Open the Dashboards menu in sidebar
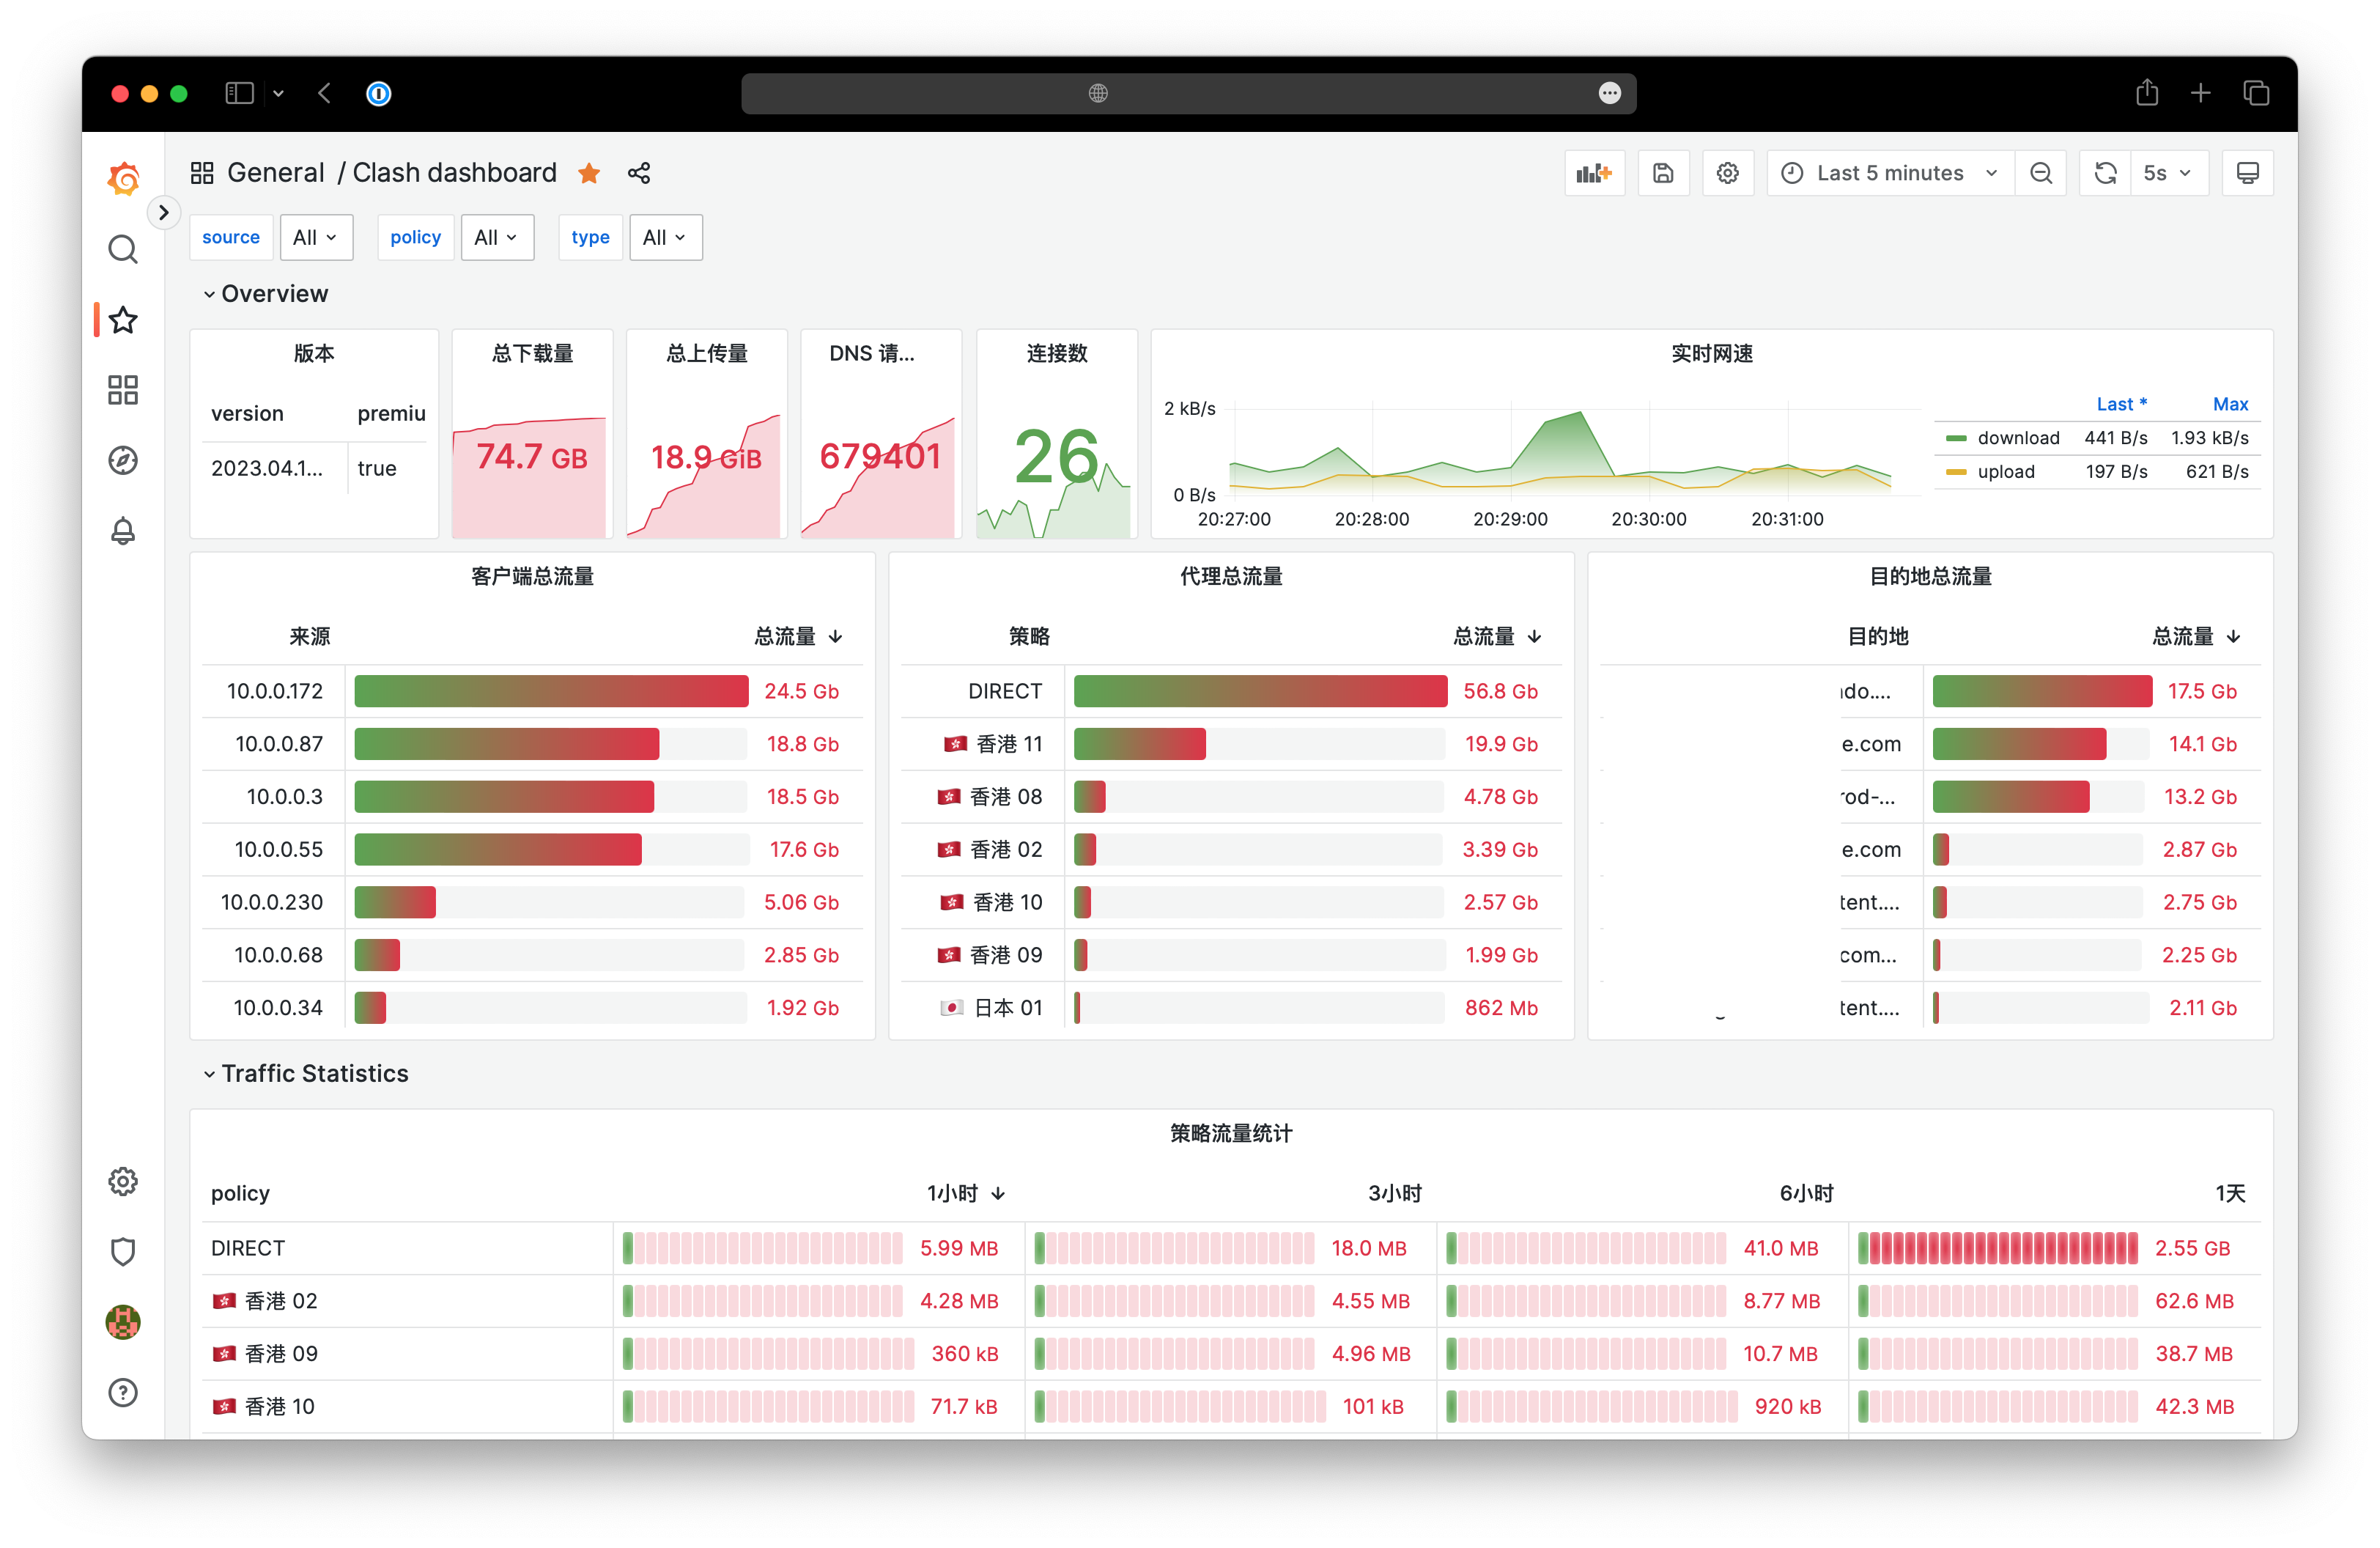Screen dimensions: 2380x1548 point(123,390)
